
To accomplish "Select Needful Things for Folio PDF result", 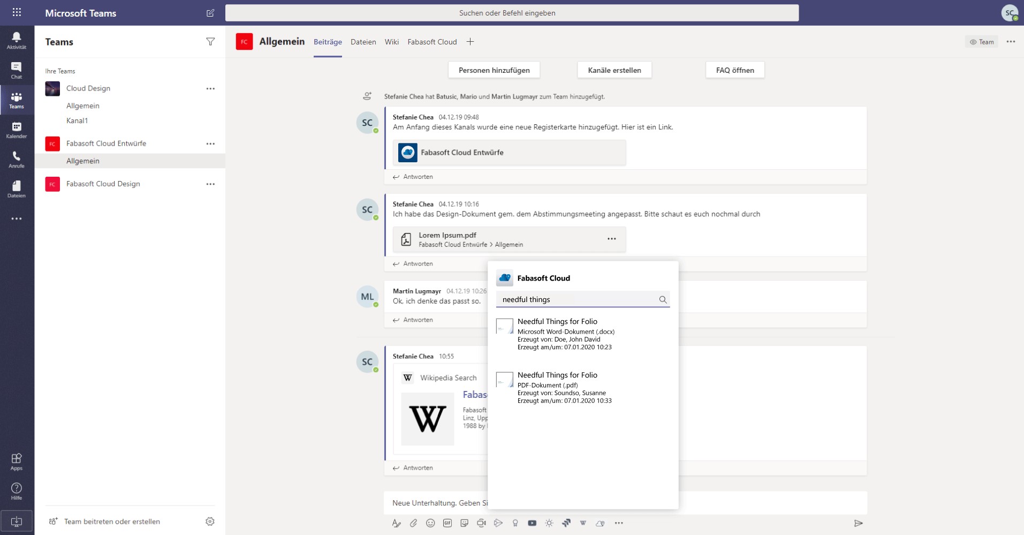I will (x=582, y=388).
